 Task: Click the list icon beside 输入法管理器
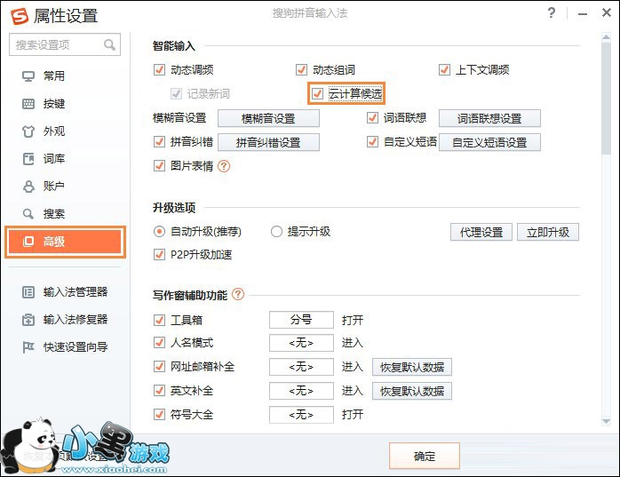pyautogui.click(x=28, y=292)
